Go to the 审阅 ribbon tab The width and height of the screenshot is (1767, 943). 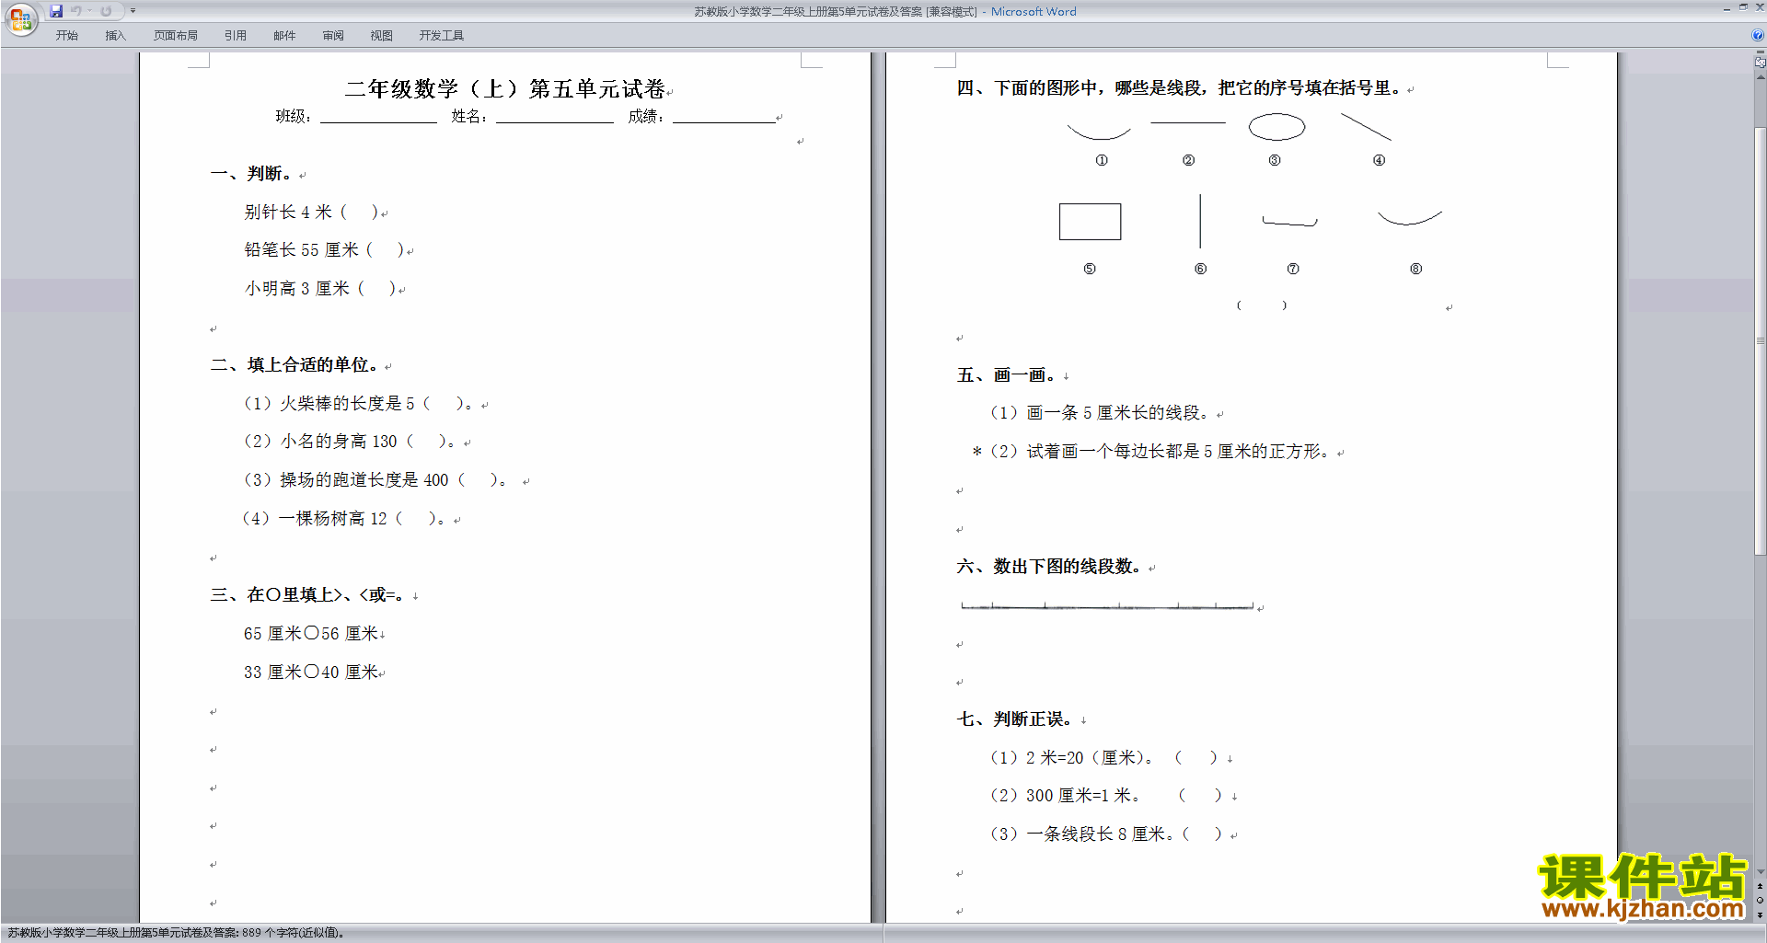click(333, 36)
